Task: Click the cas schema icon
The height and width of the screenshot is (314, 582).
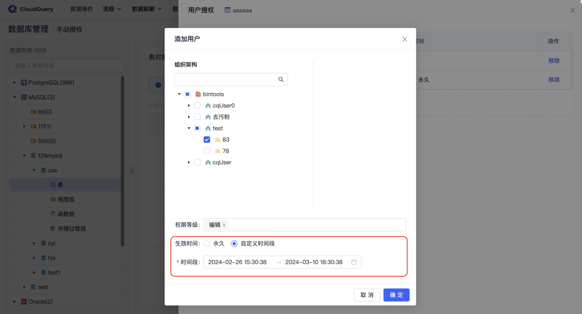Action: [43, 170]
